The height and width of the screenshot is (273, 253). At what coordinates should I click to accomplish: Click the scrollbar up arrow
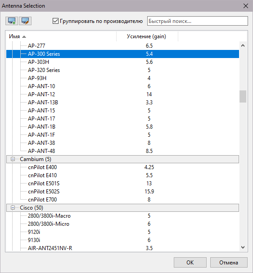(243, 46)
